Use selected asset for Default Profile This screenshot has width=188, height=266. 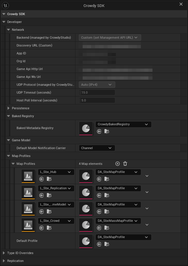tap(99, 244)
